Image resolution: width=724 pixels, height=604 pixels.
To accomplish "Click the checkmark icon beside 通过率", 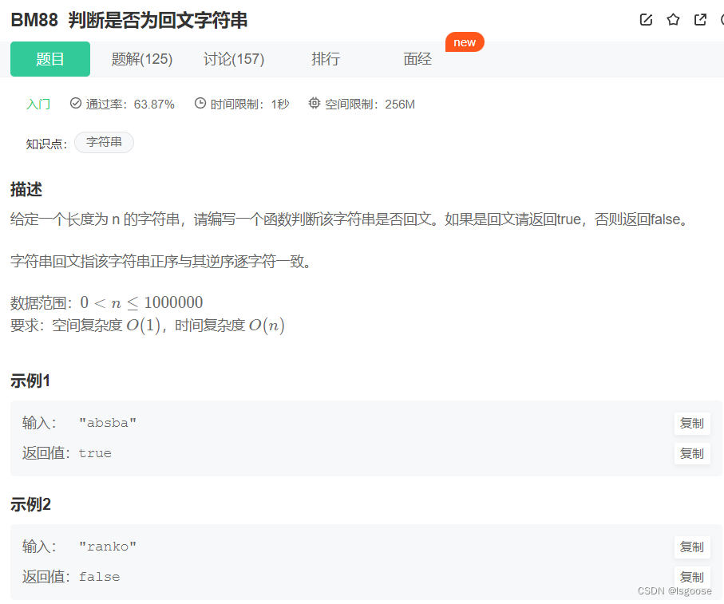I will pos(74,103).
